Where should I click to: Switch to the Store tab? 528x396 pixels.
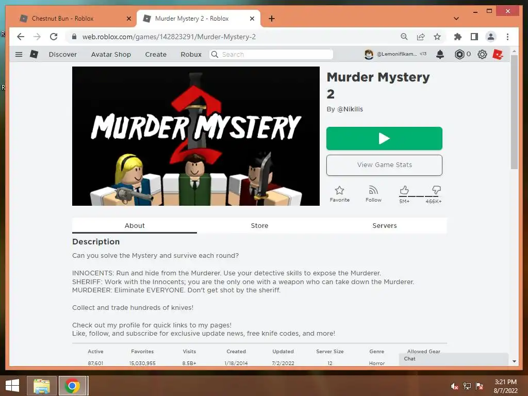[259, 226]
